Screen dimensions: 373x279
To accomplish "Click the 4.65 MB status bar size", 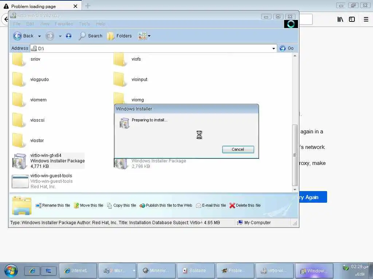I will click(212, 223).
